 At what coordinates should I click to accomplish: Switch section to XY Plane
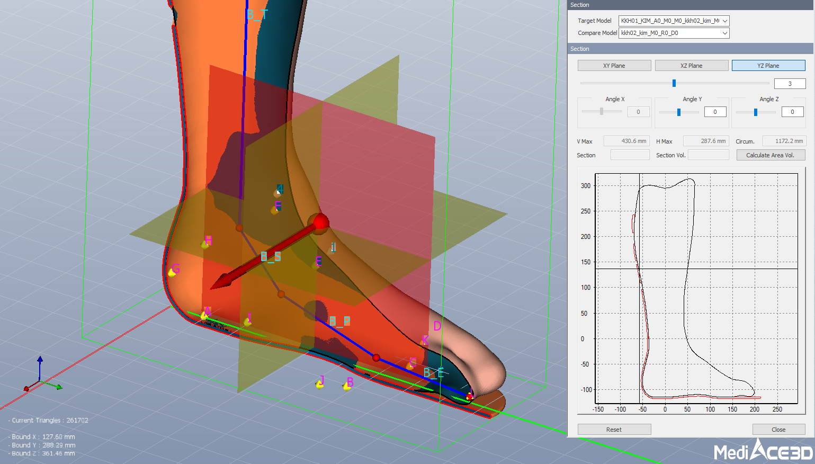(614, 66)
